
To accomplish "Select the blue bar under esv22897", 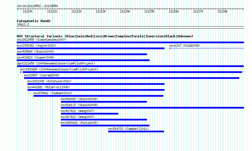I will 132,78.
